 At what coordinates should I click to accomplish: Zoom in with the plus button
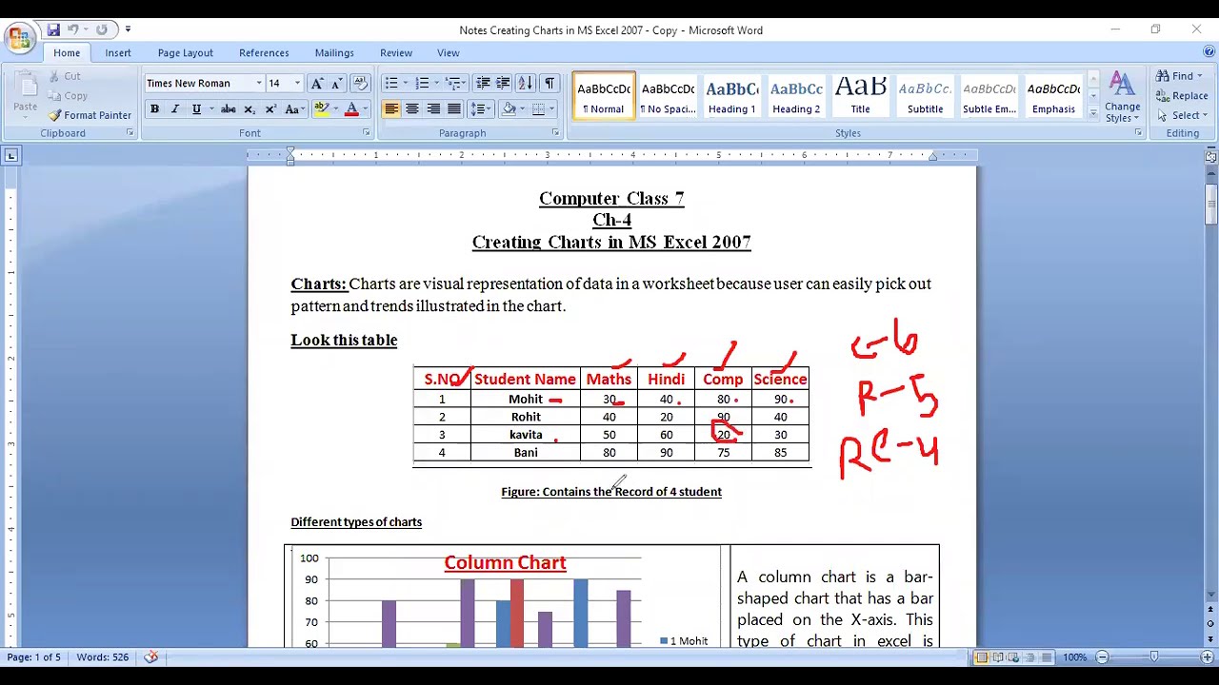pyautogui.click(x=1207, y=657)
